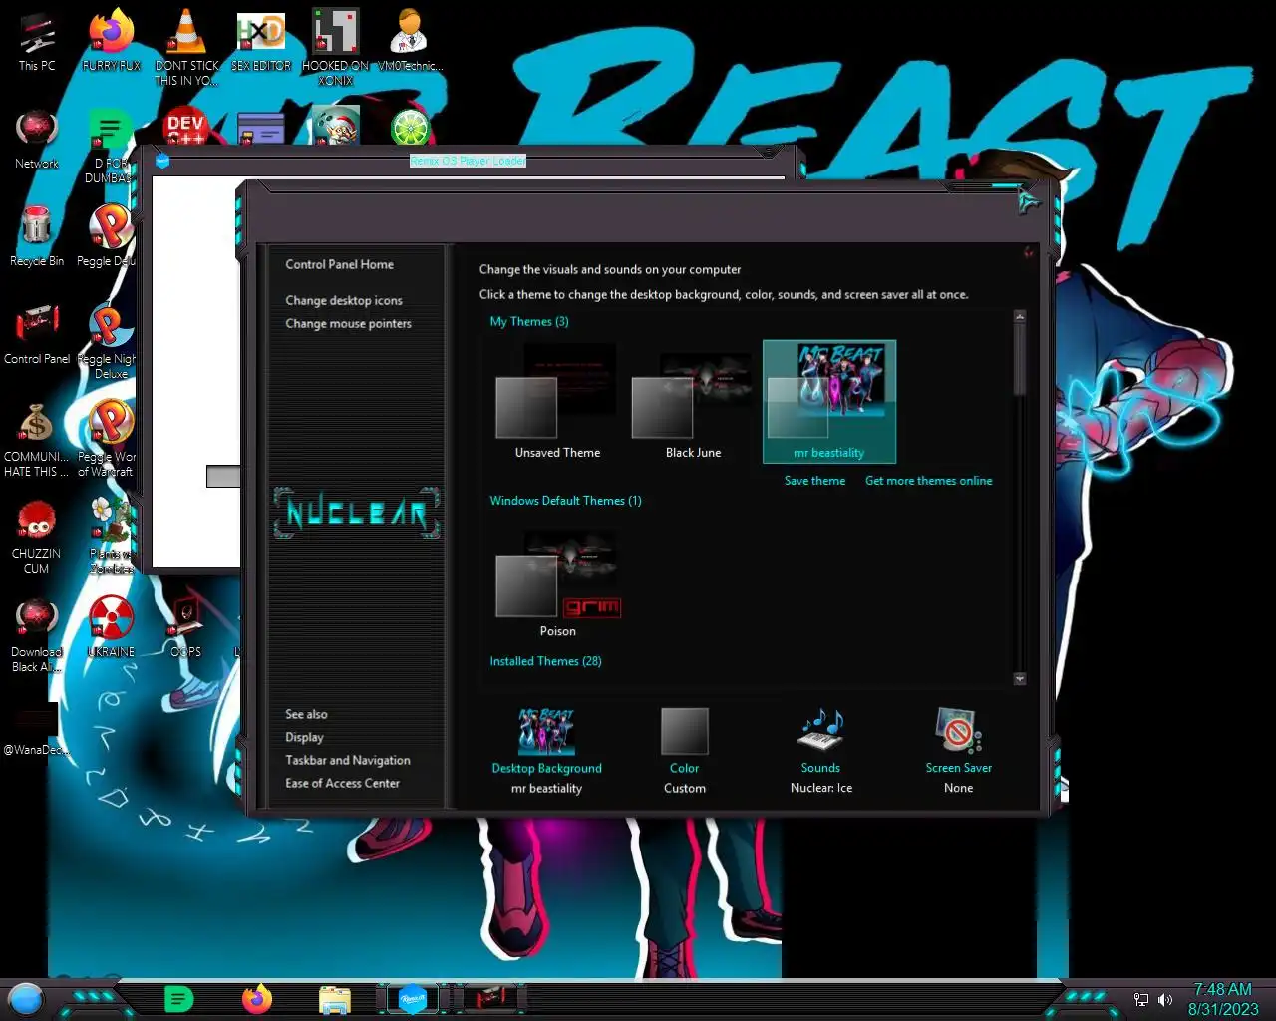1276x1021 pixels.
Task: Go to Control Panel Home
Action: 339,264
